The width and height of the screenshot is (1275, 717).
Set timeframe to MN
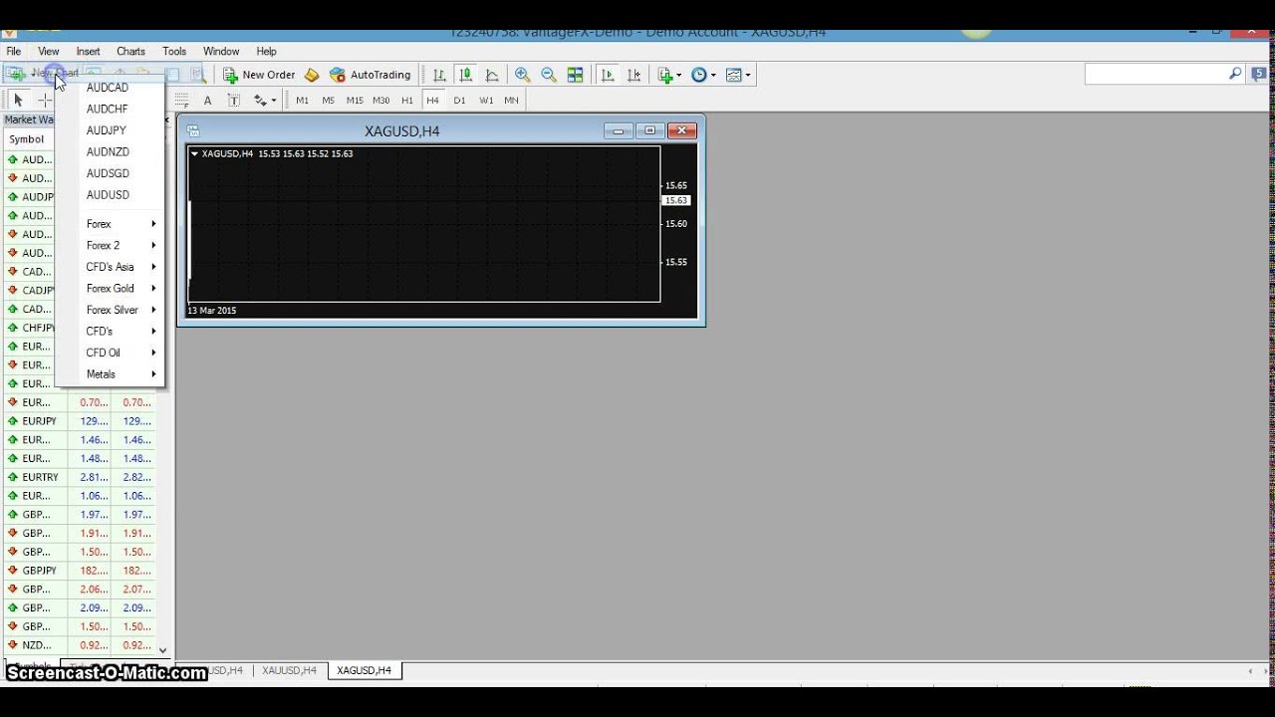(x=511, y=100)
